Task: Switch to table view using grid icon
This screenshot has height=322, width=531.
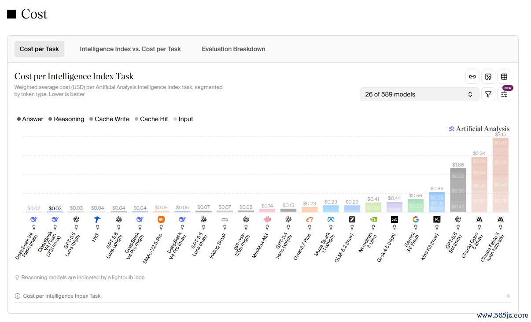Action: click(x=504, y=77)
